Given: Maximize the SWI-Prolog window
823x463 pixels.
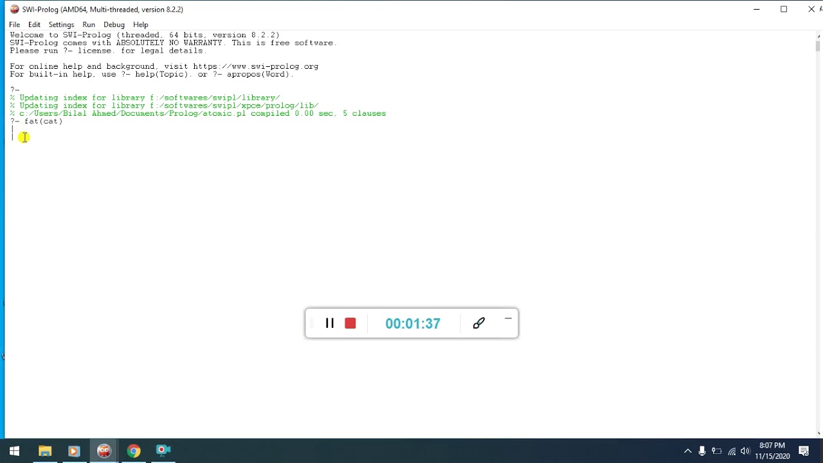Looking at the screenshot, I should (784, 9).
